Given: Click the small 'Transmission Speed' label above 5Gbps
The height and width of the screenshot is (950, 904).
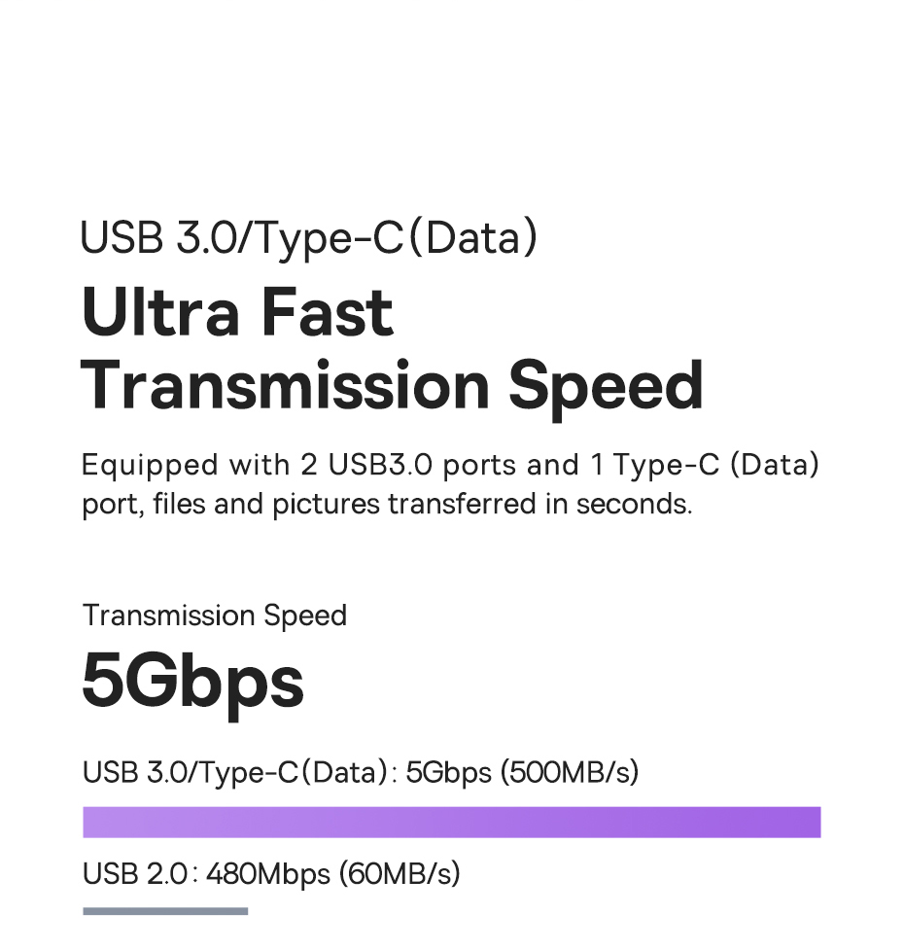Looking at the screenshot, I should point(214,616).
